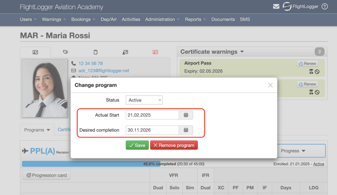Screen dimensions: 337x195
Task: Select the tags tab icon
Action: pos(65,52)
